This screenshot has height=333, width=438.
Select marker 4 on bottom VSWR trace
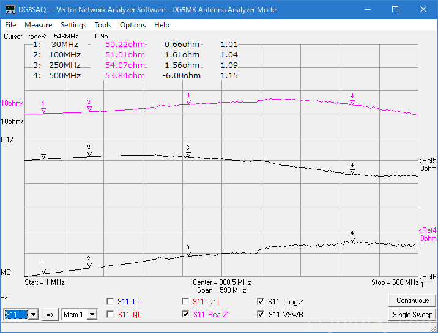pos(352,240)
